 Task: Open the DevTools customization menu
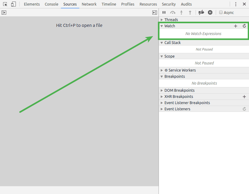pyautogui.click(x=236, y=4)
